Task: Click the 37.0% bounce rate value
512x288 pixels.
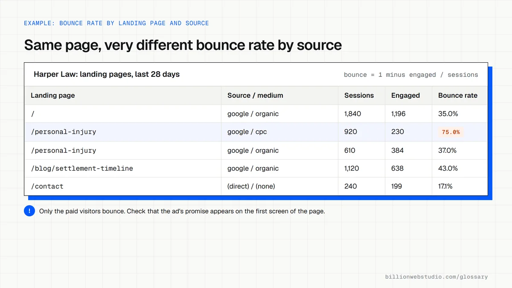Action: click(x=447, y=151)
